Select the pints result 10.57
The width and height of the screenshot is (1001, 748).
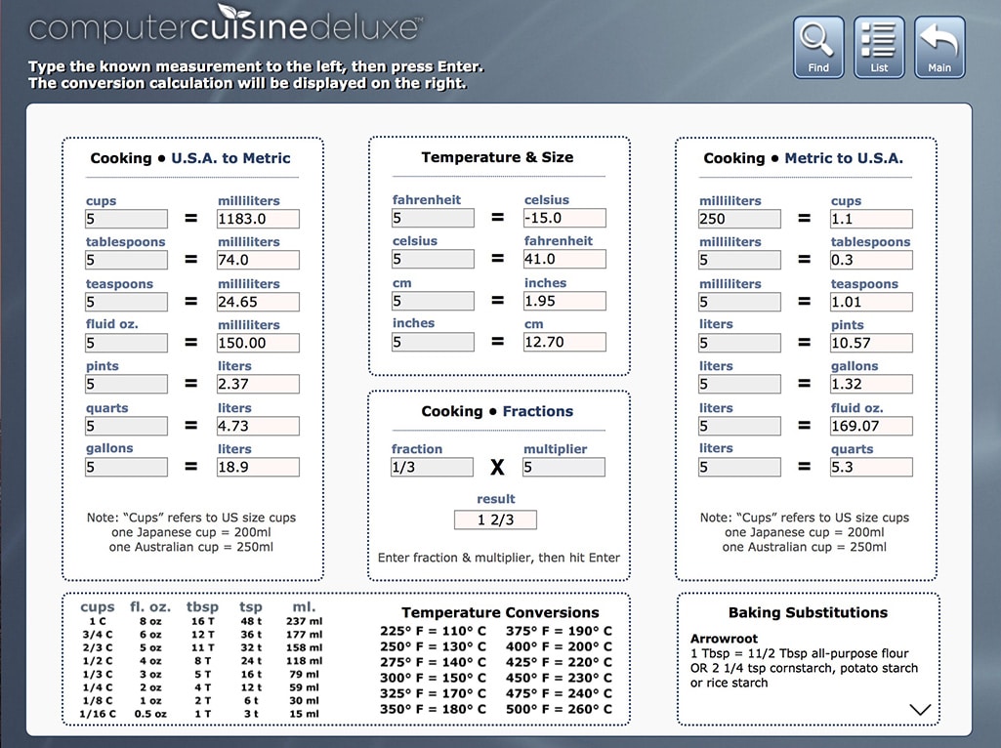pyautogui.click(x=871, y=343)
